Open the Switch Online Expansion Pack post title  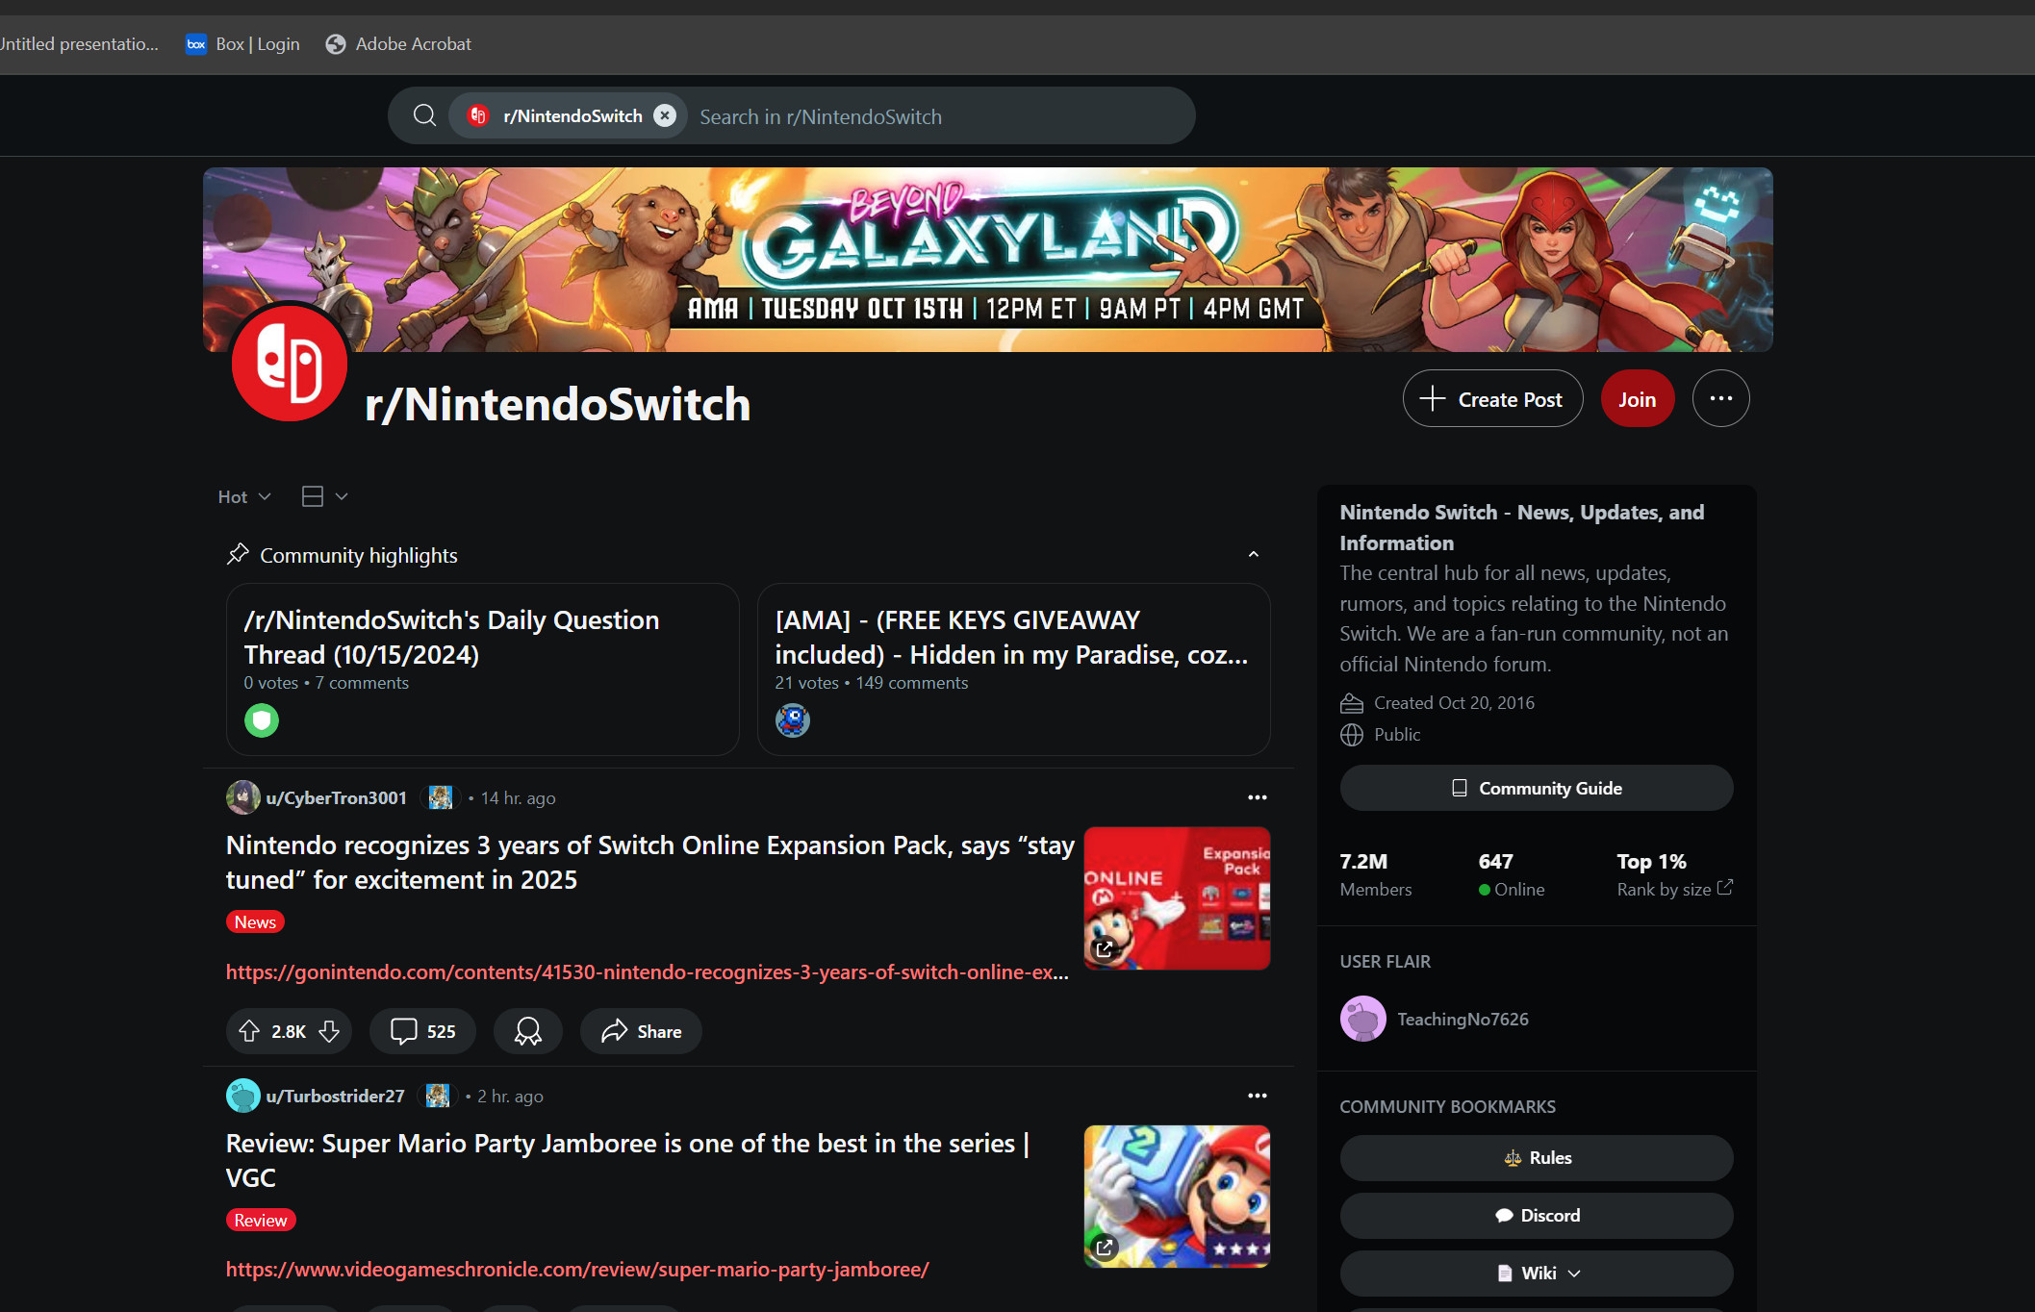click(x=650, y=863)
